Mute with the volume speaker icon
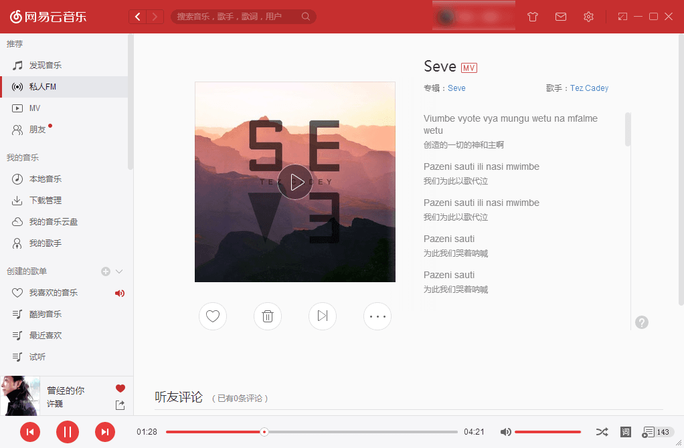Viewport: 684px width, 448px height. (x=505, y=432)
